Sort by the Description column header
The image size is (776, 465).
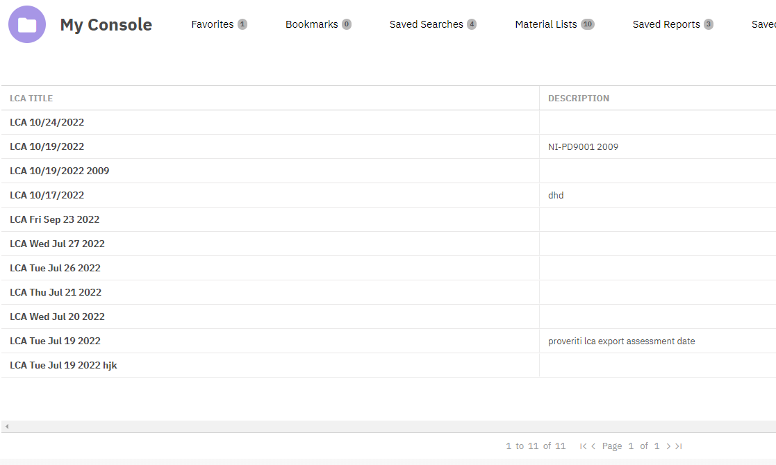[x=579, y=99]
